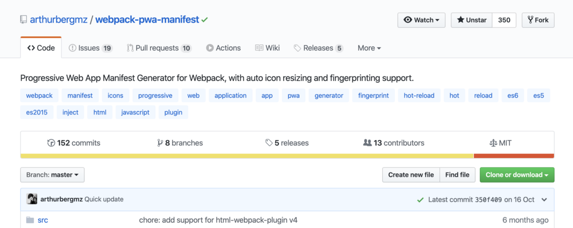Image resolution: width=573 pixels, height=228 pixels.
Task: Select the 'webpack' topic tag
Action: tap(39, 95)
